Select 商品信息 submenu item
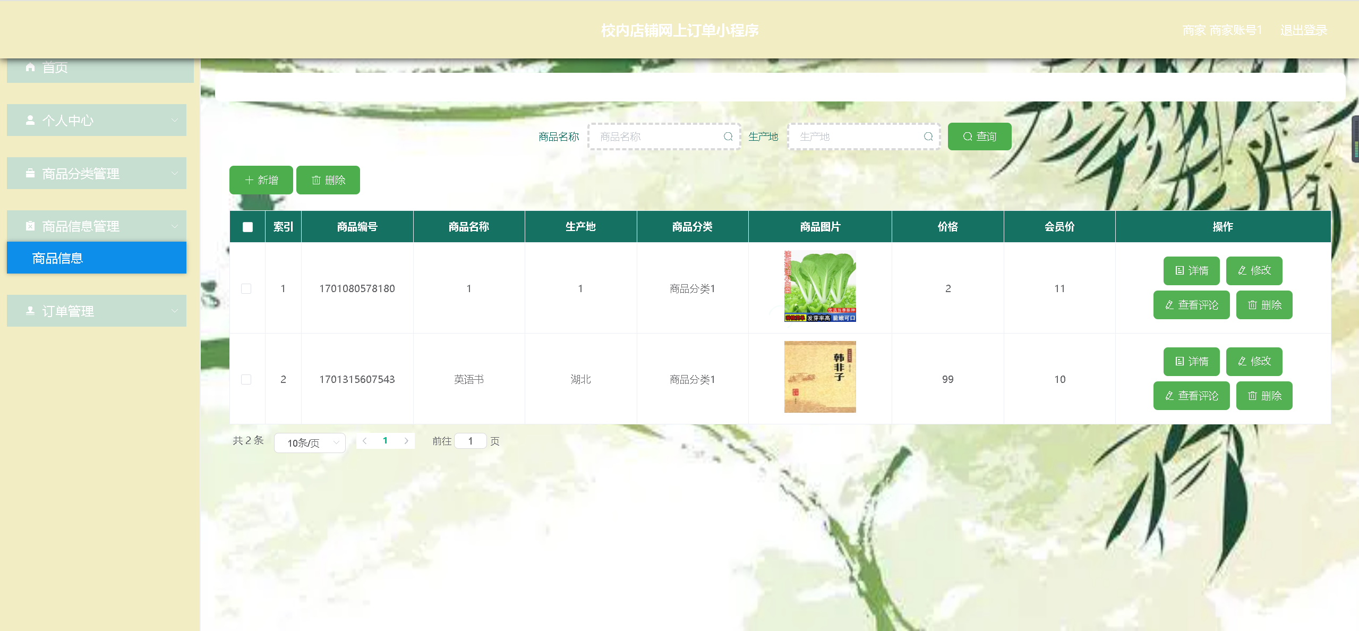1359x631 pixels. [x=97, y=258]
